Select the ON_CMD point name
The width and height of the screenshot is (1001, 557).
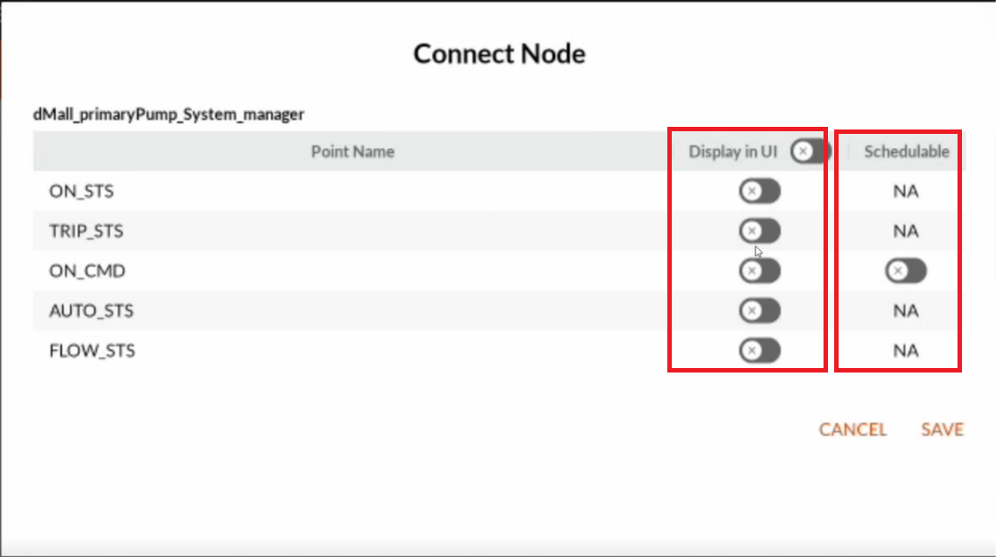pos(87,271)
